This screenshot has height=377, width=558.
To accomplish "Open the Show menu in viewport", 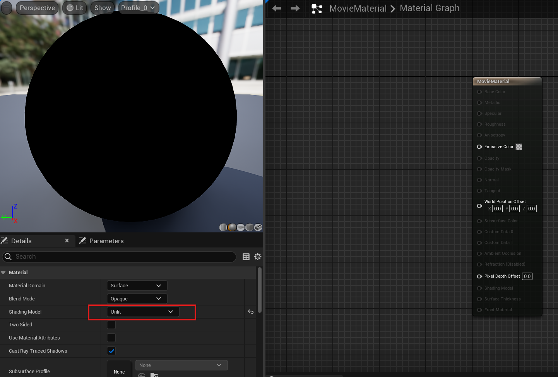I will coord(102,7).
